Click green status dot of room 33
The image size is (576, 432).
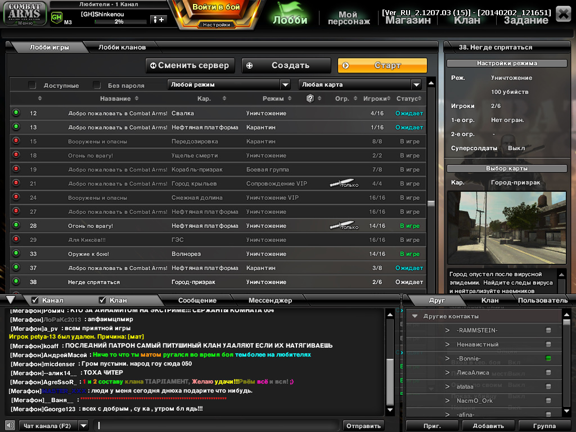point(16,253)
